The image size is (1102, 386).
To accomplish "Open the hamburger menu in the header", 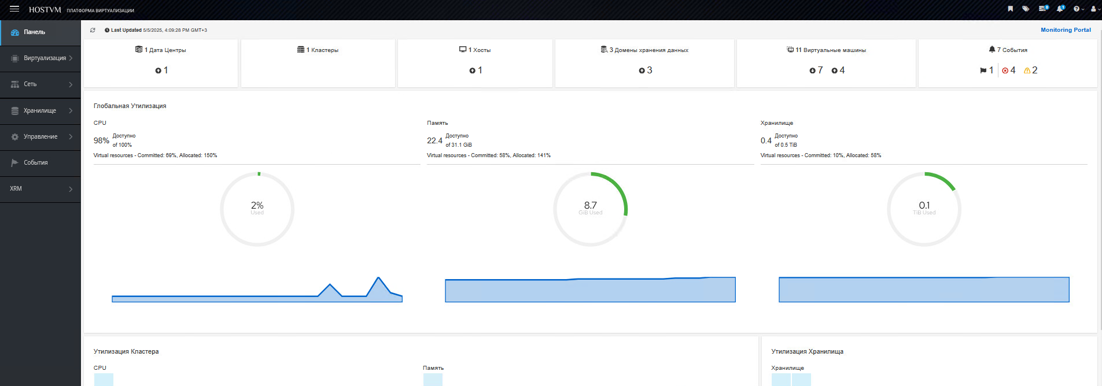I will click(14, 9).
